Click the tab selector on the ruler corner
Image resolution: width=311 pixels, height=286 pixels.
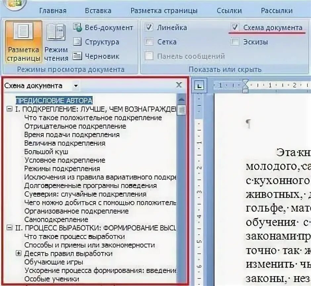click(199, 86)
